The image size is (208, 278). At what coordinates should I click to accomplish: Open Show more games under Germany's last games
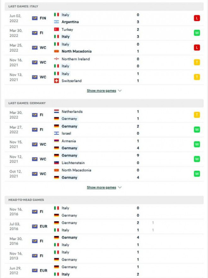tap(101, 187)
